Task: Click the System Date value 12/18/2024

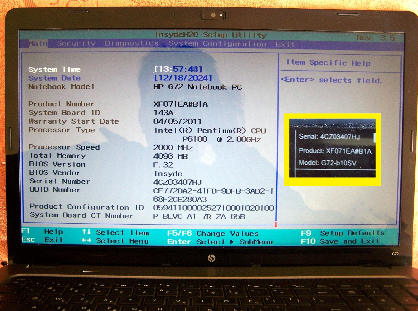Action: (x=183, y=78)
